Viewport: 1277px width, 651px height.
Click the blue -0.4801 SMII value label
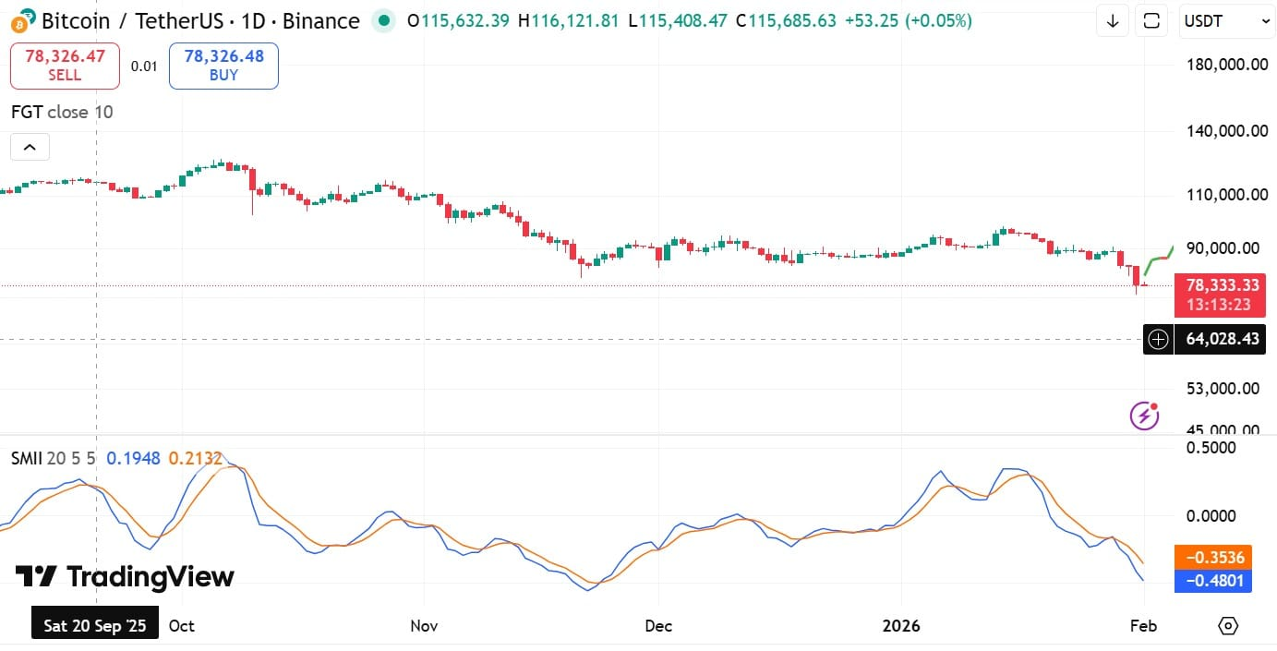point(1213,581)
